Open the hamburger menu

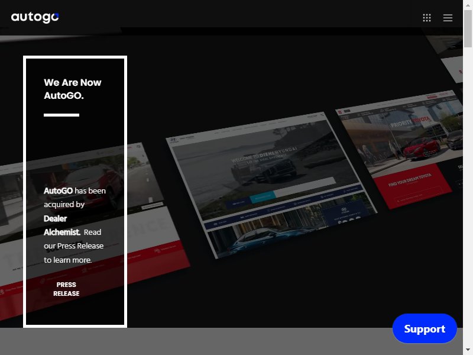tap(448, 18)
